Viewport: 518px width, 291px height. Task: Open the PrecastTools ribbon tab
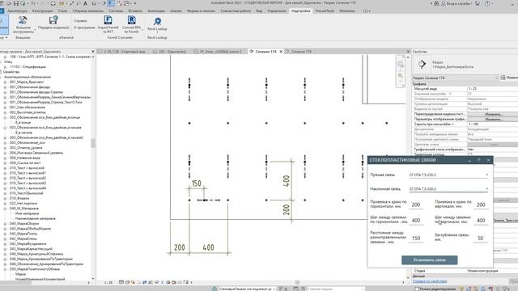[325, 11]
